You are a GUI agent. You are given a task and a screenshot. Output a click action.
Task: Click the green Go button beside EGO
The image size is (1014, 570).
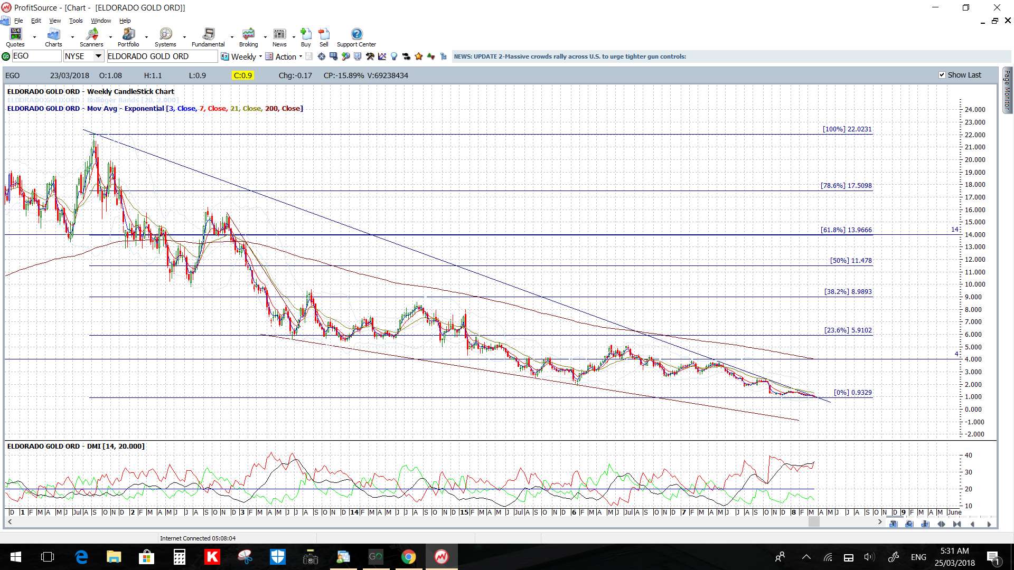pos(6,56)
